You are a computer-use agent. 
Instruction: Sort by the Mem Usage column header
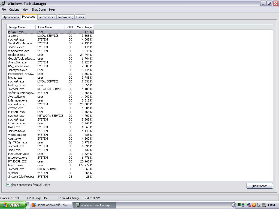(84, 27)
